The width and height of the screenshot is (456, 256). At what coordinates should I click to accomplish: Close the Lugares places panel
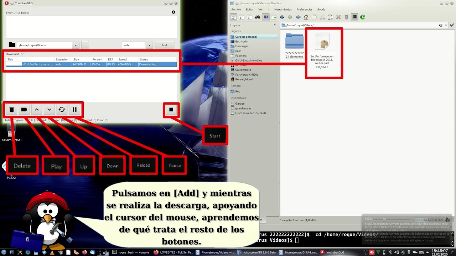[275, 25]
